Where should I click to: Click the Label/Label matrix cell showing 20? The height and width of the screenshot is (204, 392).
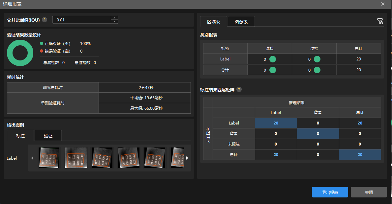276,123
